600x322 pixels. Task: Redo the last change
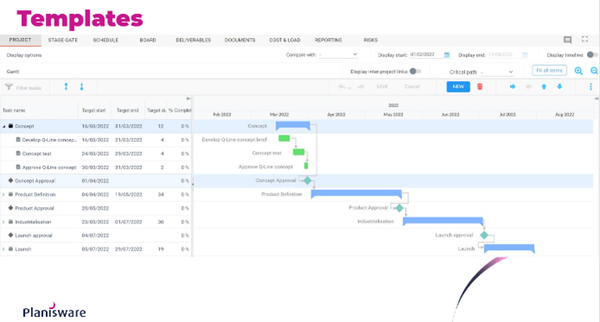coord(360,87)
